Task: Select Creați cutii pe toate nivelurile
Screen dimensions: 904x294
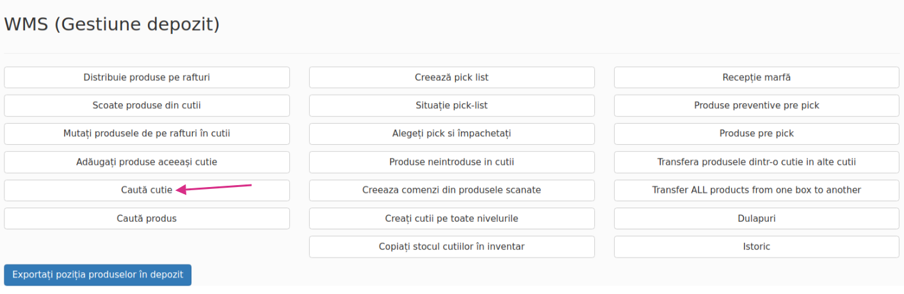Action: click(x=451, y=218)
